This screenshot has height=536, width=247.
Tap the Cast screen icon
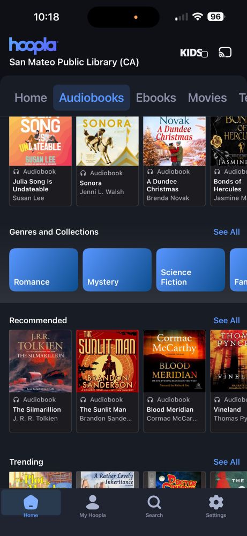coord(225,53)
